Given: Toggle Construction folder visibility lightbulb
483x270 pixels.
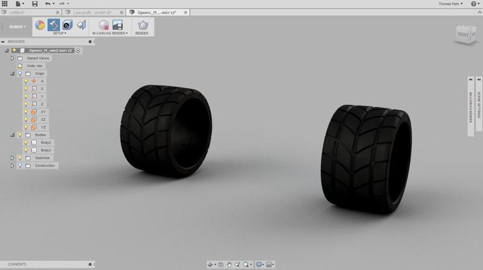Looking at the screenshot, I should click(x=20, y=166).
